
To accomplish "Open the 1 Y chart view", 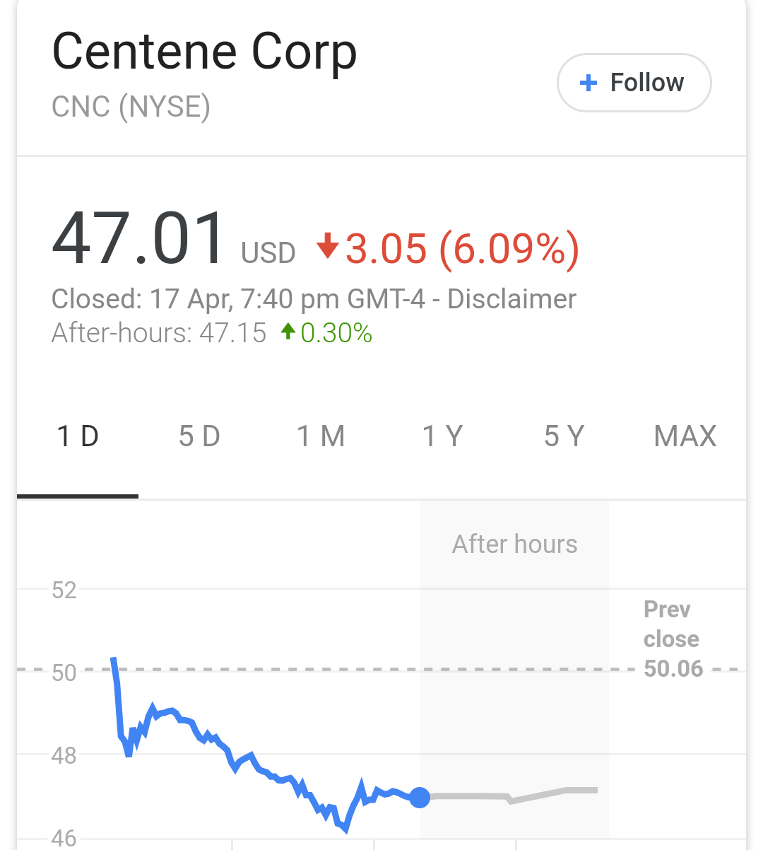I will (x=442, y=436).
